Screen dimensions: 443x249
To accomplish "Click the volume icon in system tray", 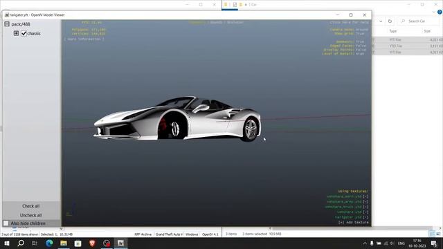I will point(392,243).
